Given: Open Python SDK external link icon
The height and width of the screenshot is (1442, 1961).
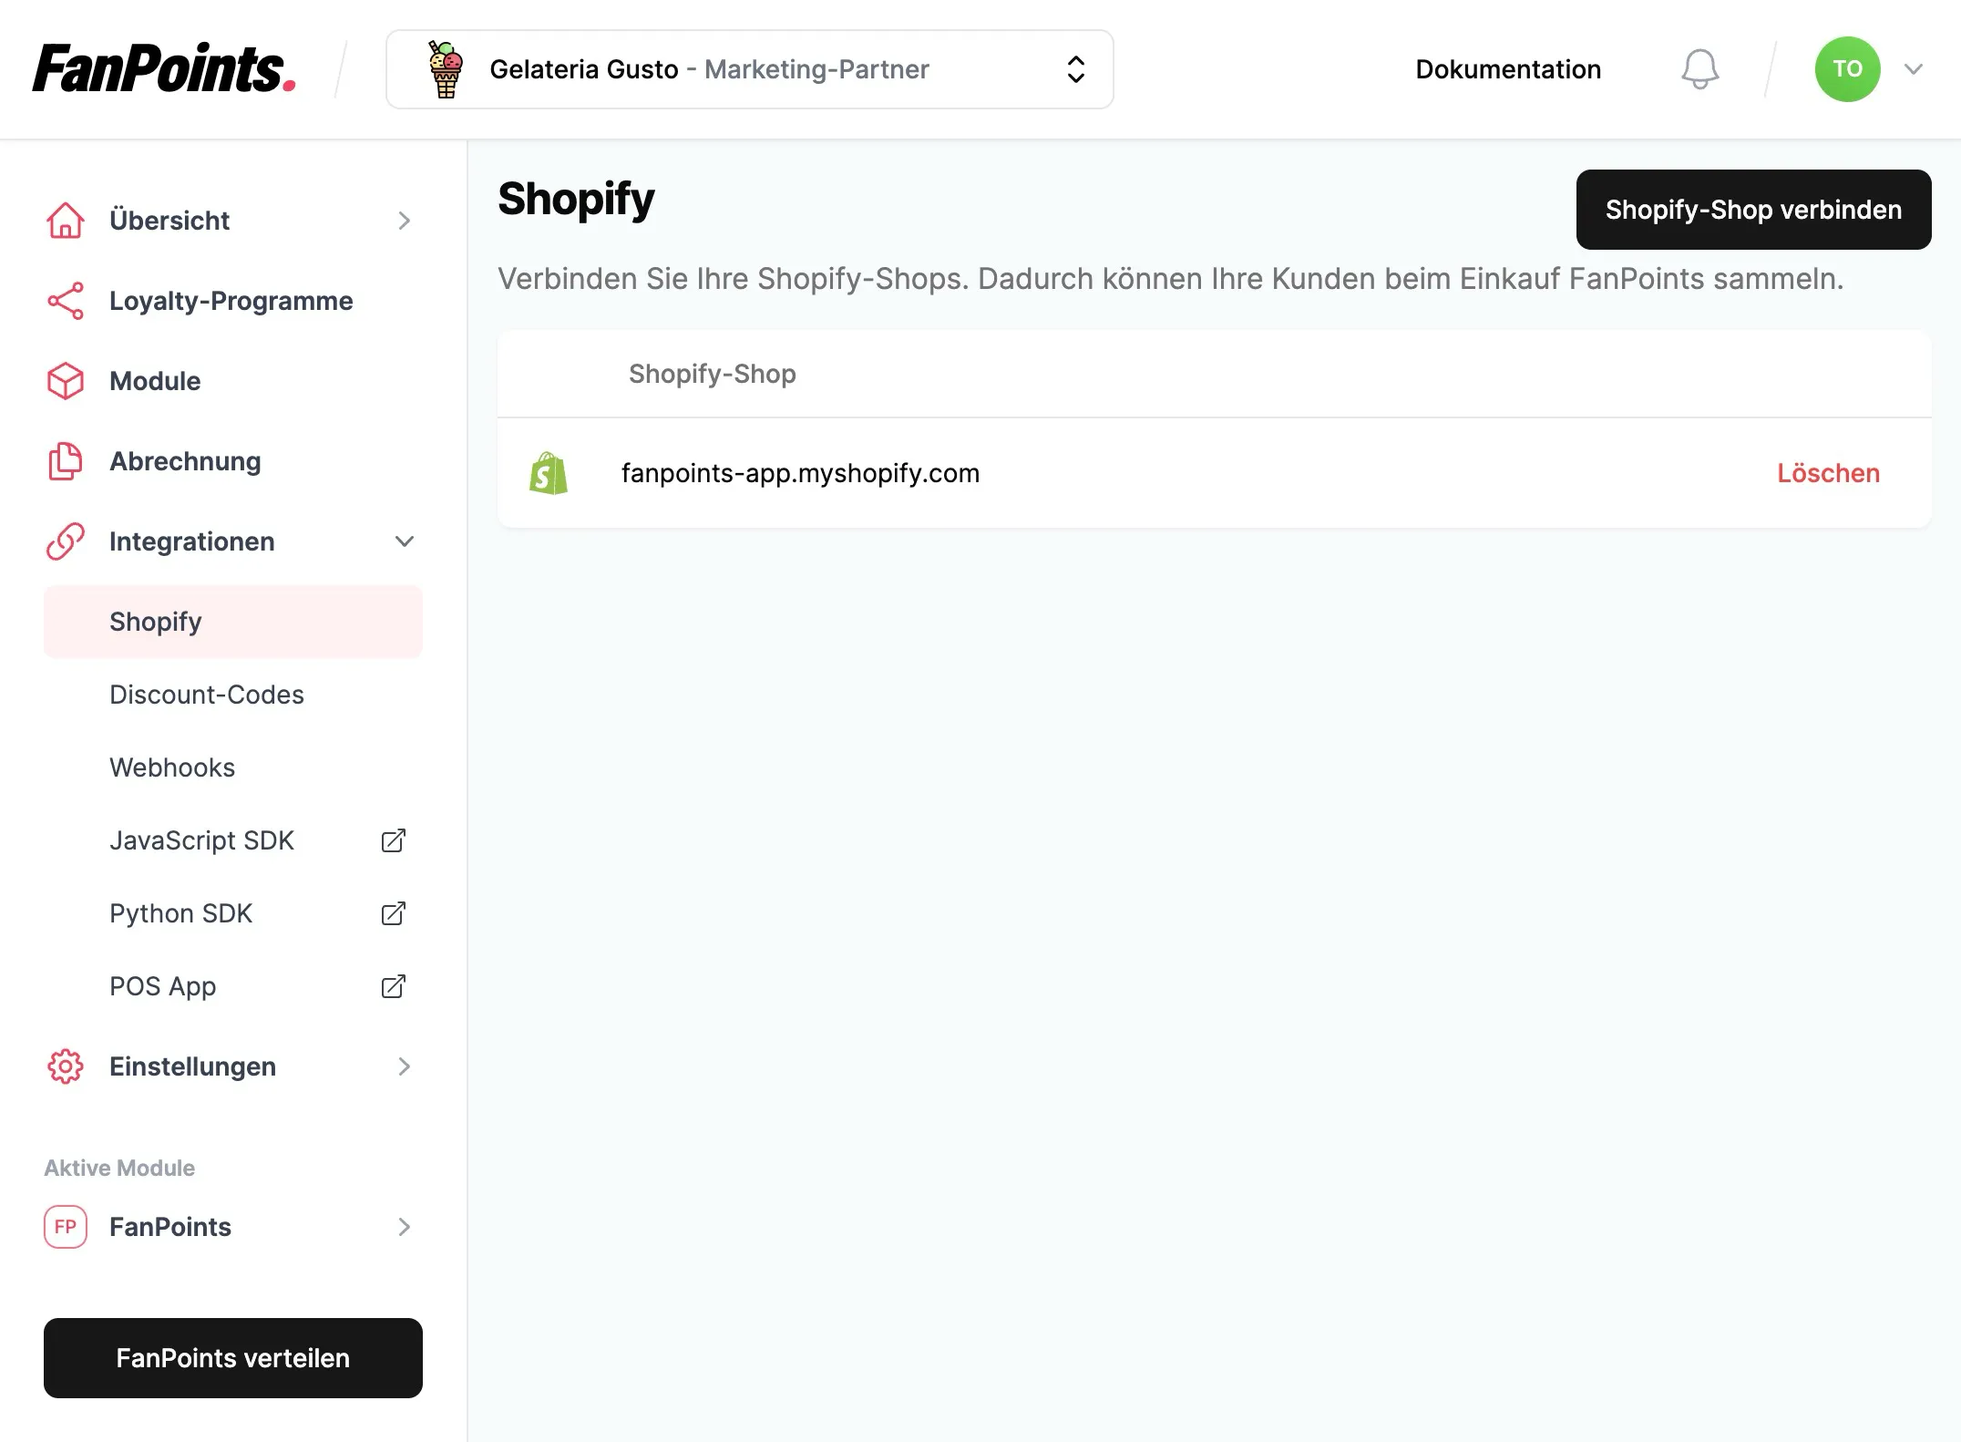Looking at the screenshot, I should 393,913.
